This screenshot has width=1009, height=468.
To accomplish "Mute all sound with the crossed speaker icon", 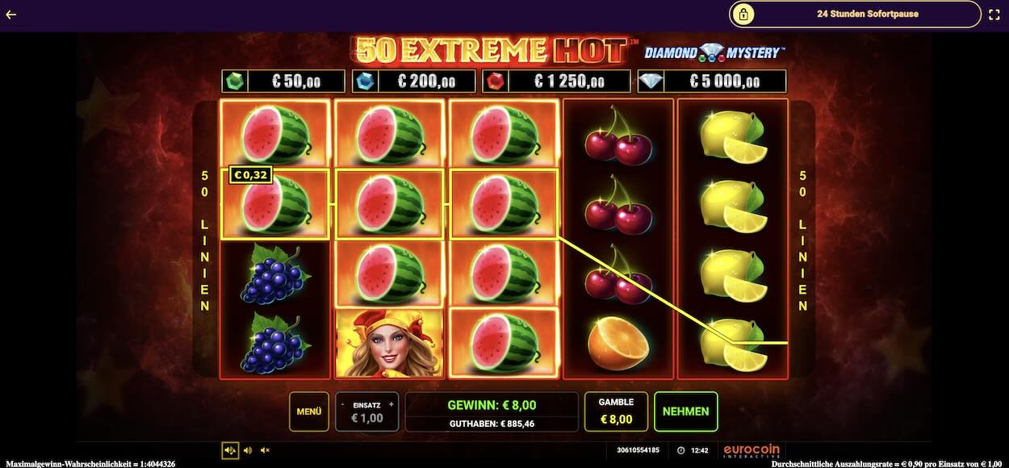I will coord(265,450).
